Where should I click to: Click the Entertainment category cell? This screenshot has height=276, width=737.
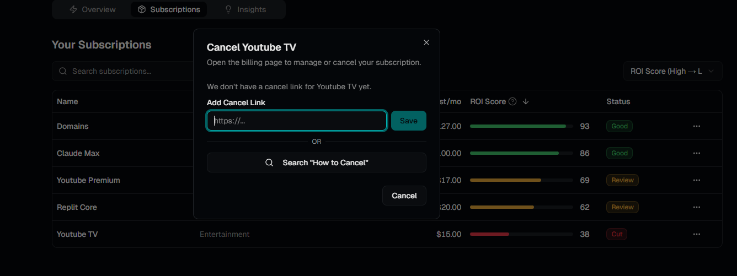(225, 234)
